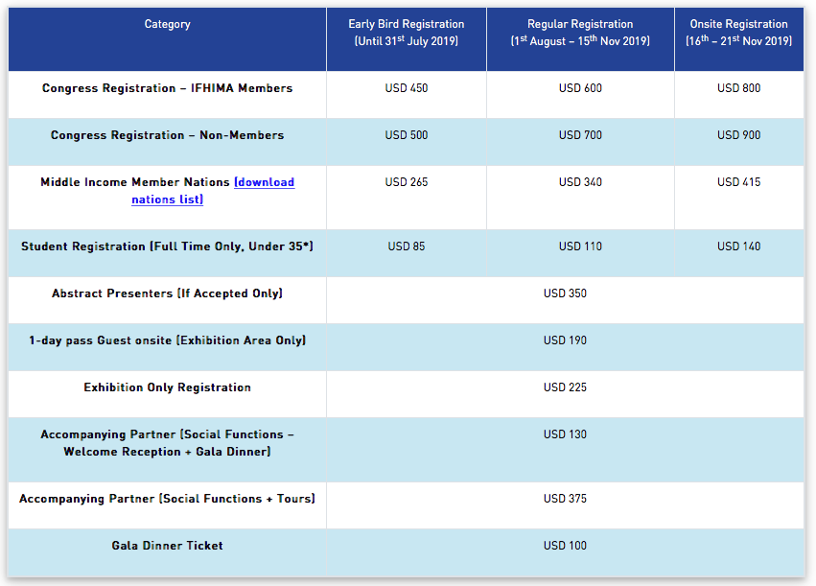Click the USD 100 gala dinner price
The height and width of the screenshot is (586, 816).
click(565, 546)
